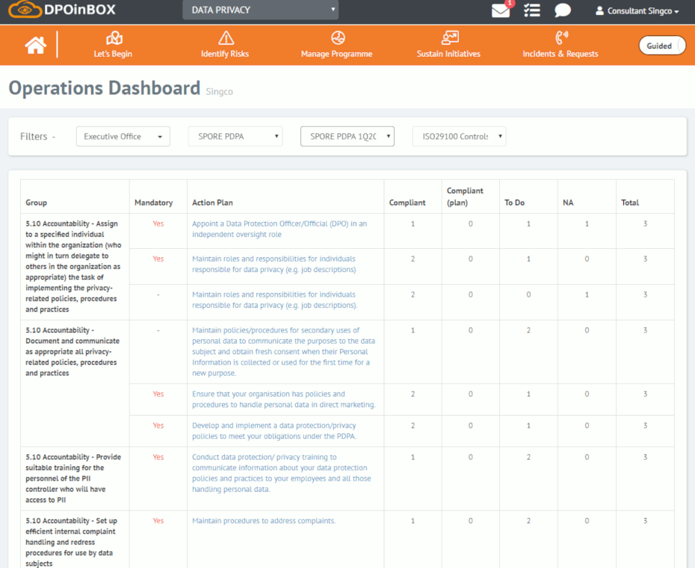The width and height of the screenshot is (695, 568).
Task: Expand the DATA PRIVACY module dropdown
Action: tap(260, 10)
